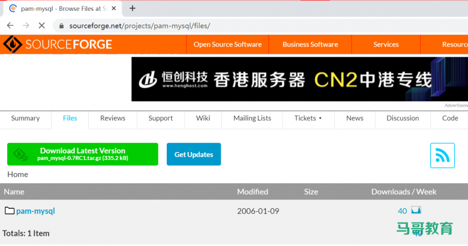Open the Services menu

(386, 44)
